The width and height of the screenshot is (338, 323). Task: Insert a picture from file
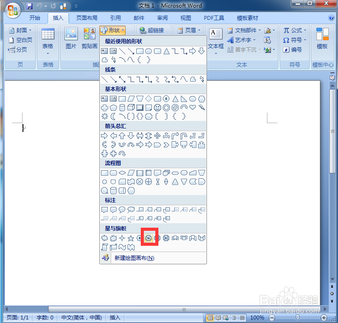coord(71,38)
